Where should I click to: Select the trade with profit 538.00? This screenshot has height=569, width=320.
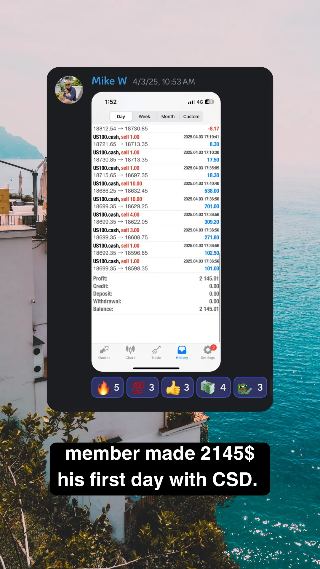156,187
